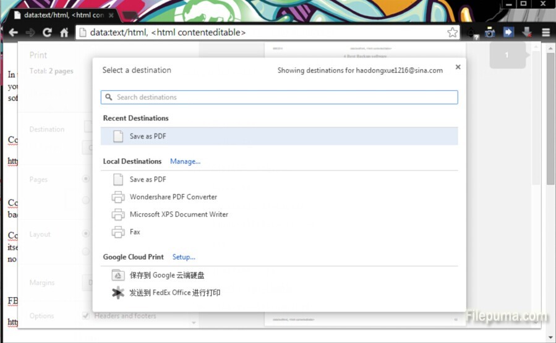
Task: Pick the FedEx Office print destination
Action: (x=174, y=293)
